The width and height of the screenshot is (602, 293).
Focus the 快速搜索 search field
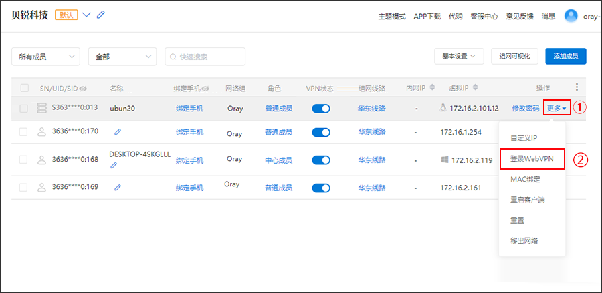[205, 57]
